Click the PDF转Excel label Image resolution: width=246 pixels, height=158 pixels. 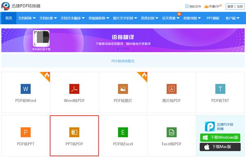coord(123,144)
